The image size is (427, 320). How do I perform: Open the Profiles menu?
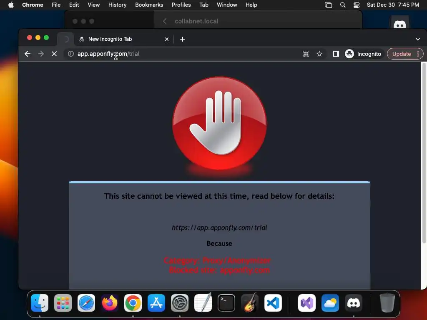(181, 5)
